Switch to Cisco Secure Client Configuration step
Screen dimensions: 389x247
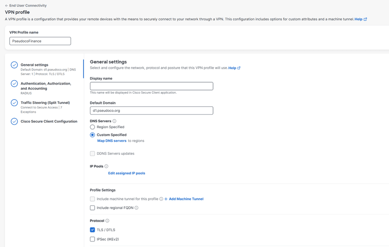click(x=49, y=121)
